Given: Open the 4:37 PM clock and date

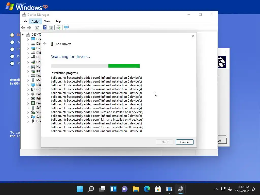Looking at the screenshot, I should click(x=242, y=189).
